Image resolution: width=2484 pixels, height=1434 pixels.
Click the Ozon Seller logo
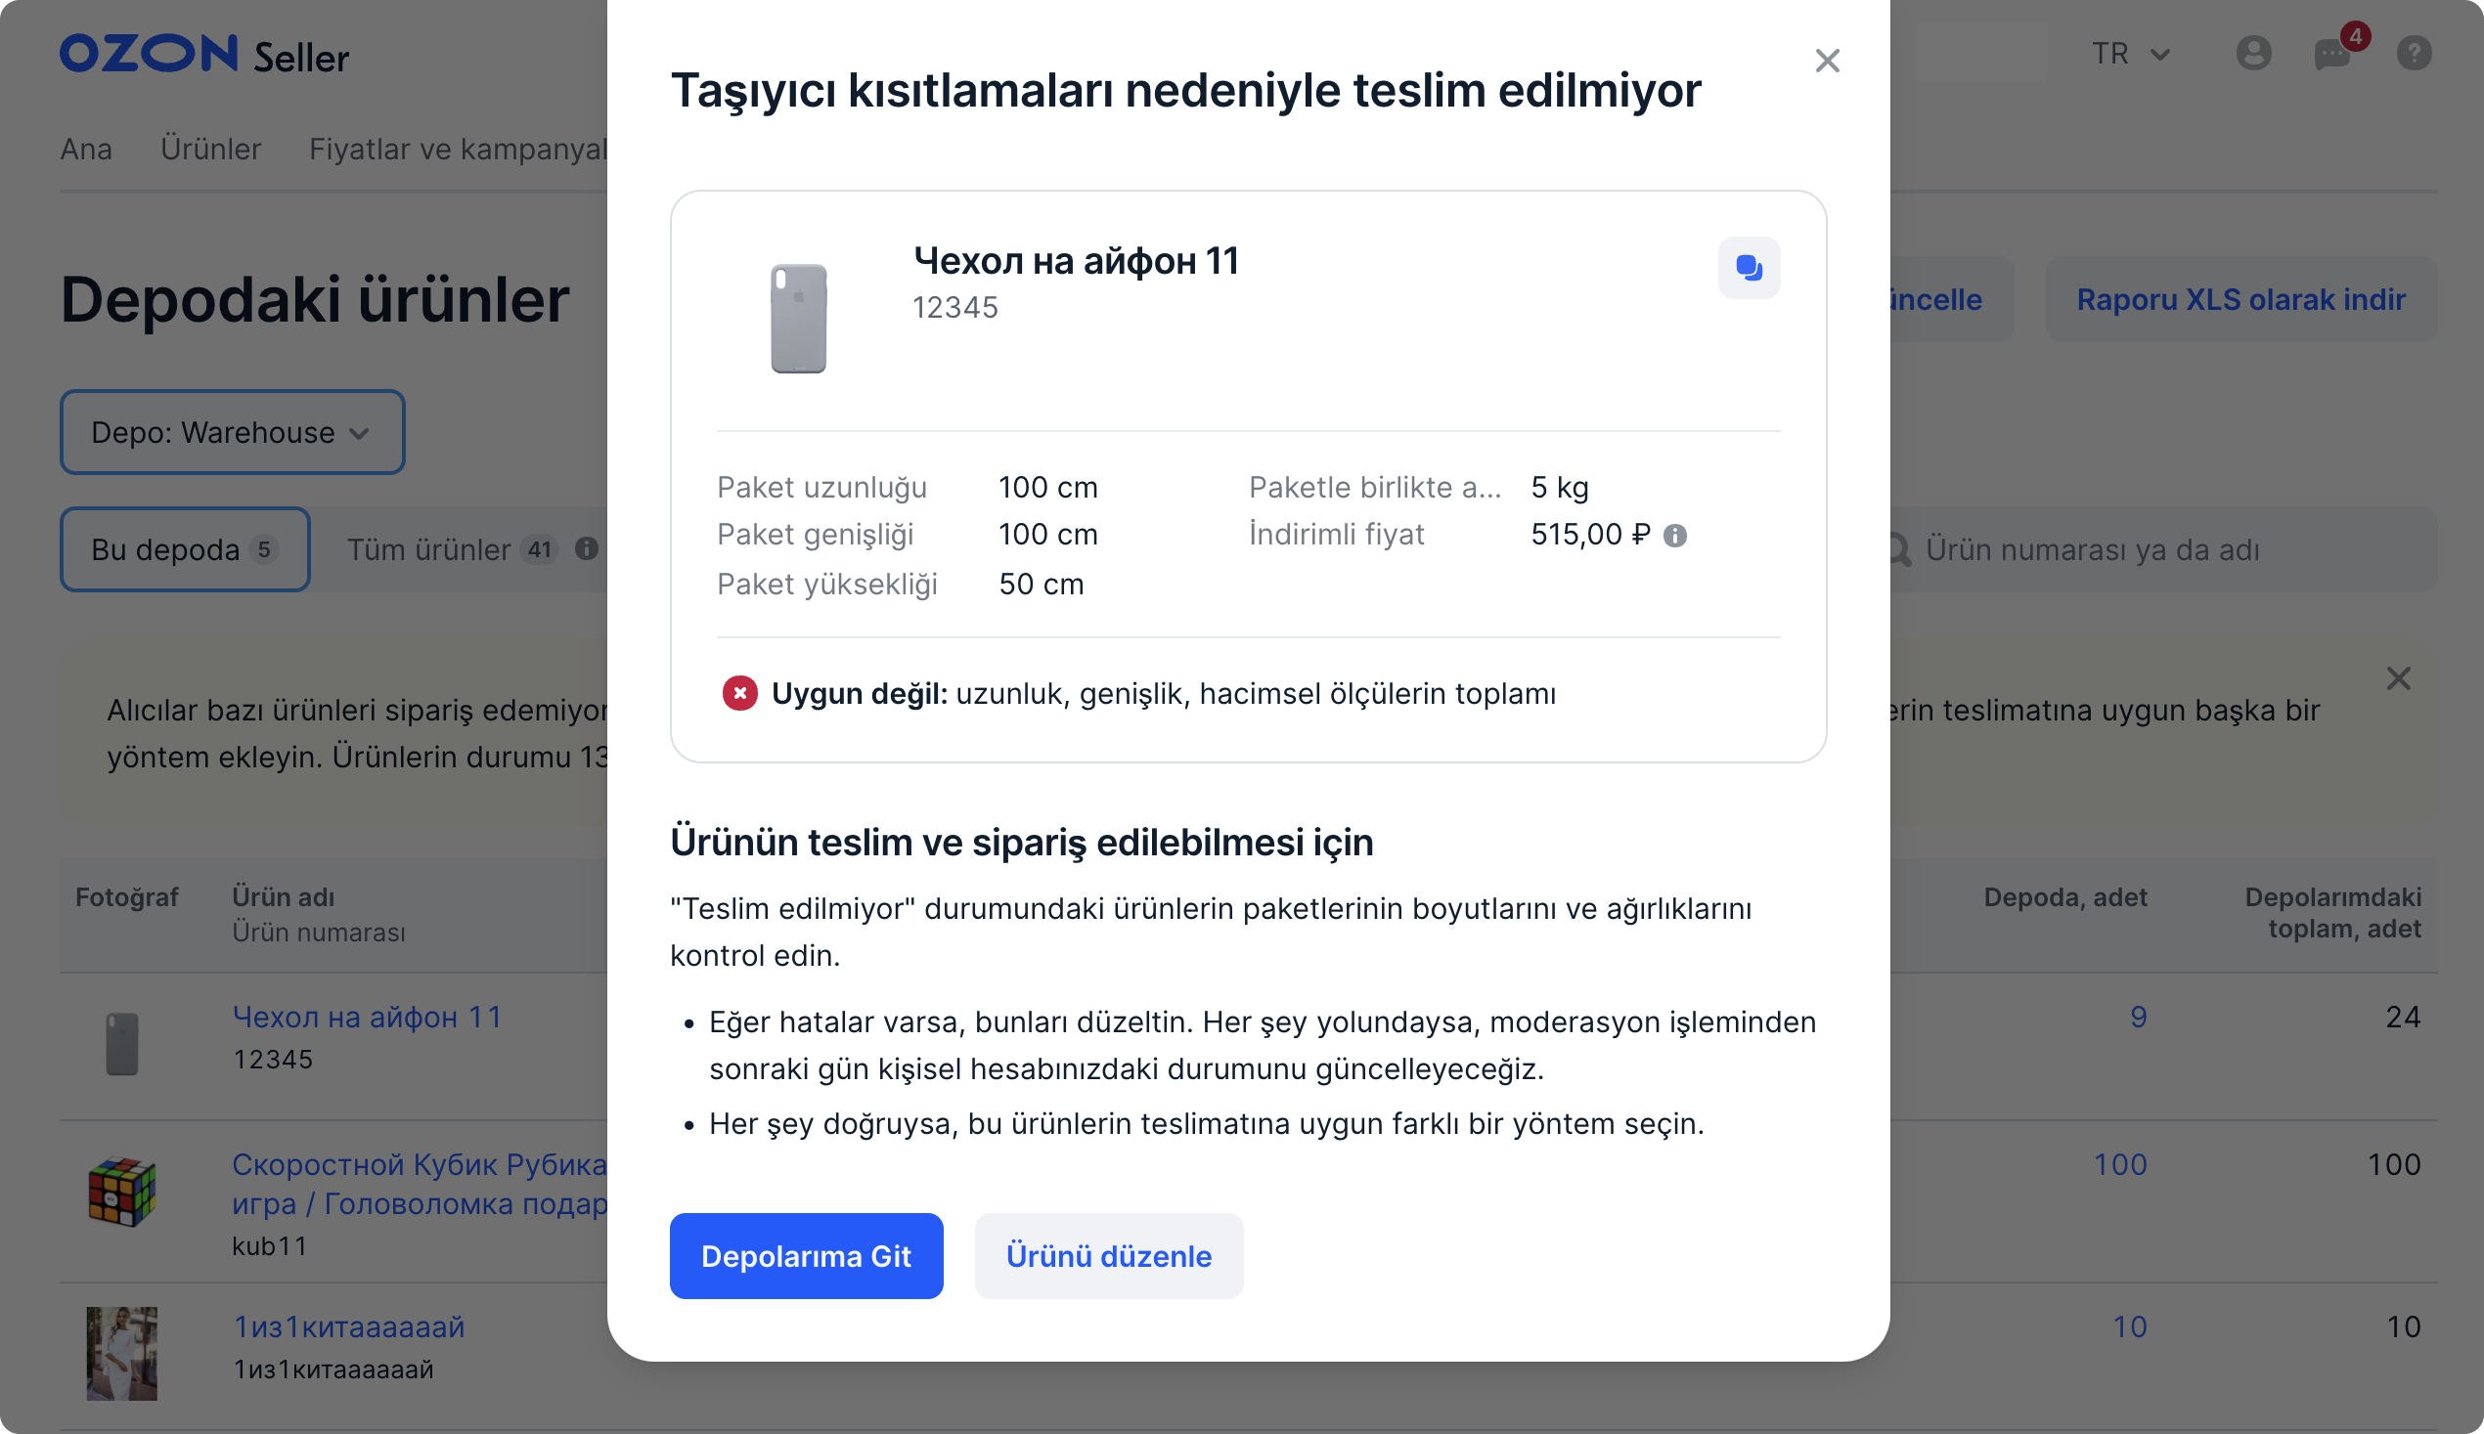point(204,55)
